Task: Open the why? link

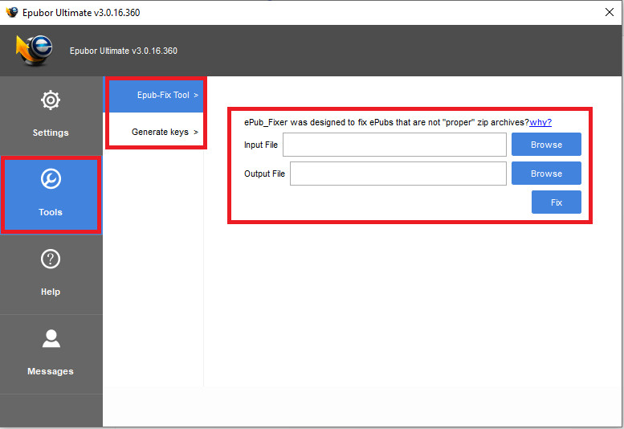Action: point(540,122)
